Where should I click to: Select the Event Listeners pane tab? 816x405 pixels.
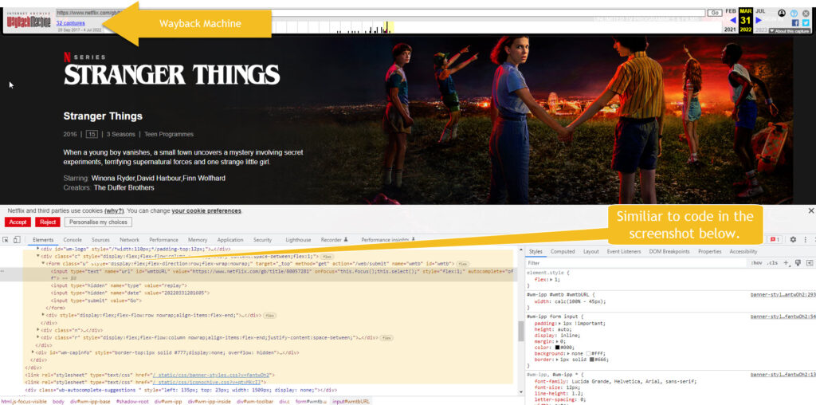click(623, 251)
